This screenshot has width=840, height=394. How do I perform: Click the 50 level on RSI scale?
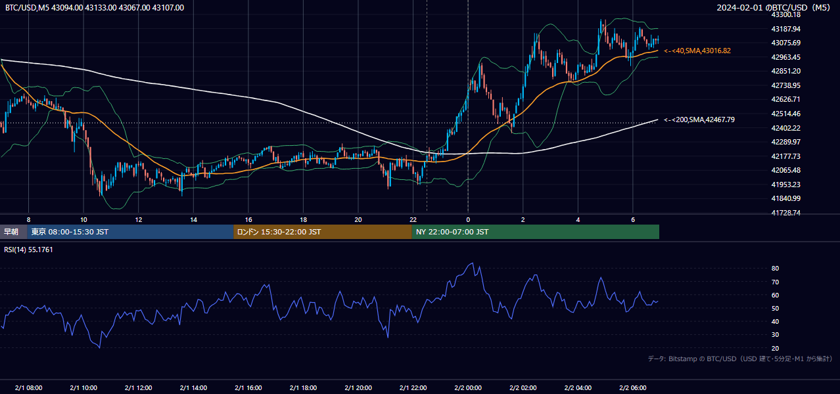[x=775, y=308]
